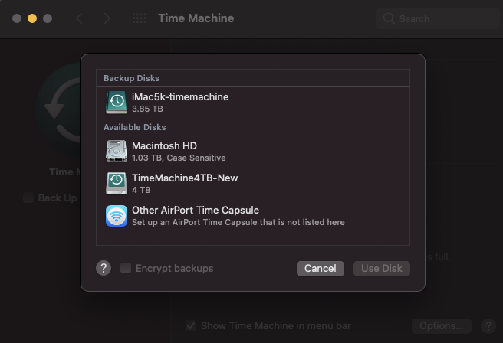The image size is (503, 343).
Task: Toggle Back Up Automatically checkbox
Action: [x=28, y=198]
